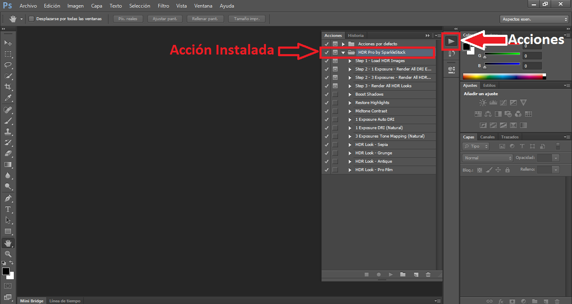Select the Rectangular Marquee tool

click(x=8, y=54)
